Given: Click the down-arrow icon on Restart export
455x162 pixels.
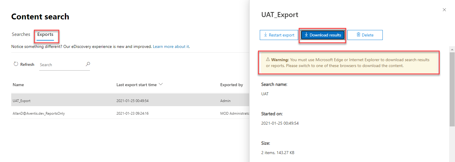Looking at the screenshot, I should 266,35.
